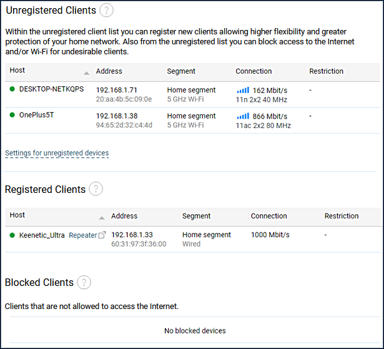Image resolution: width=384 pixels, height=349 pixels.
Task: Click Segment column header in registered list
Action: pos(196,216)
